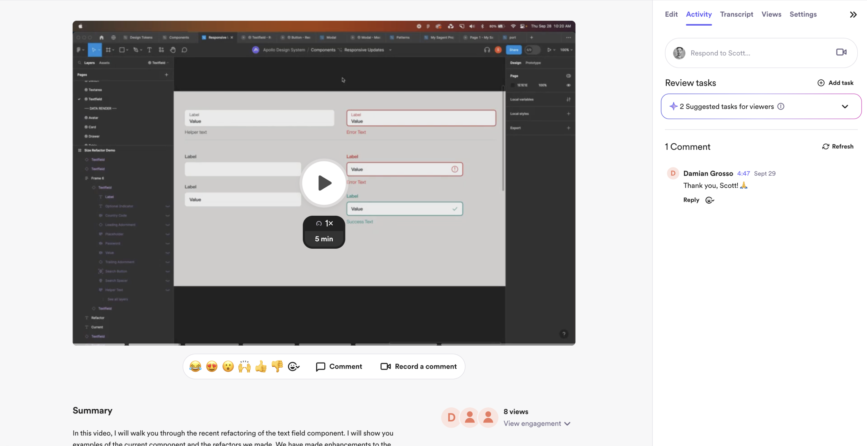Image resolution: width=867 pixels, height=446 pixels.
Task: Expand the 2 Suggested tasks for viewers
Action: pyautogui.click(x=845, y=106)
